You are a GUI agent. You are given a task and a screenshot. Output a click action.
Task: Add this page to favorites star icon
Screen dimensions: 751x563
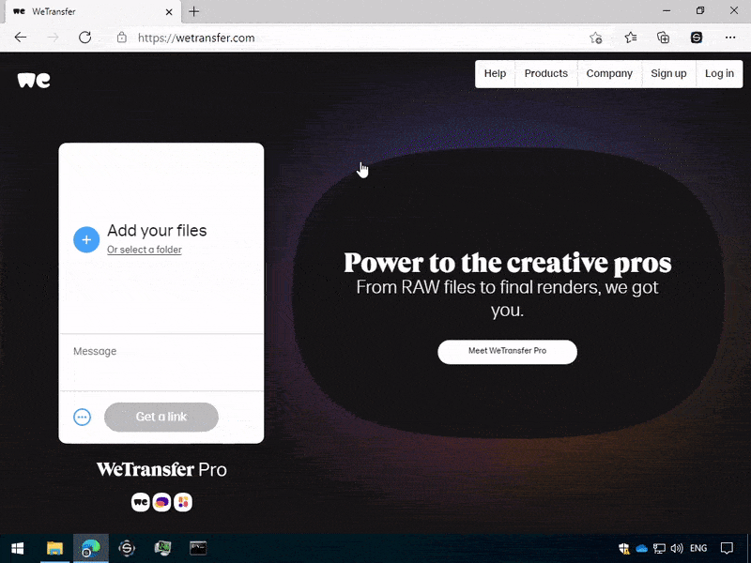[x=595, y=38]
